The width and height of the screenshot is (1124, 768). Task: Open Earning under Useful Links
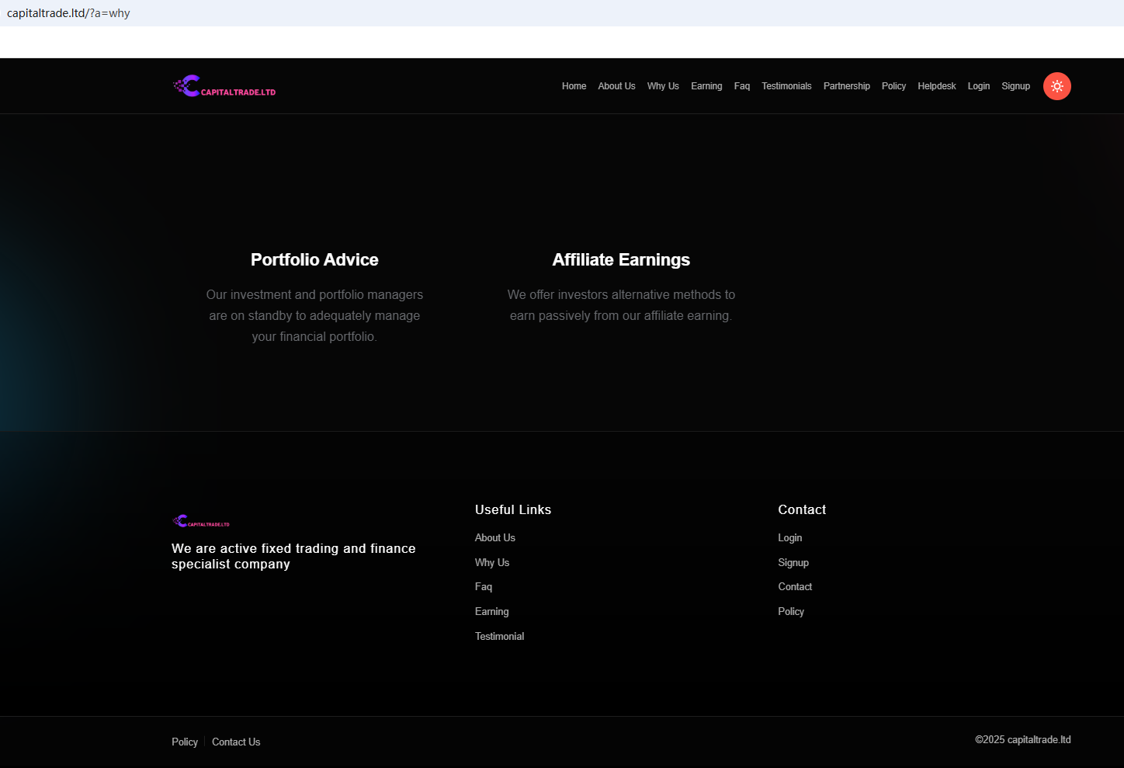(x=491, y=611)
